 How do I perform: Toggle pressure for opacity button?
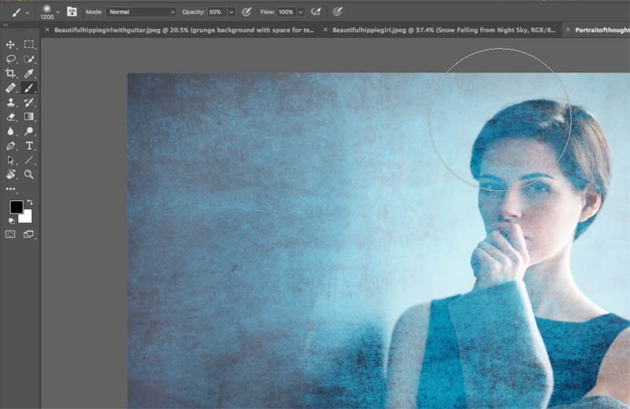(246, 12)
